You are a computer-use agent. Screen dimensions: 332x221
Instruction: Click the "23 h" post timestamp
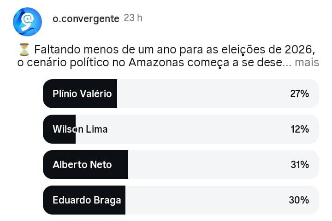click(133, 18)
